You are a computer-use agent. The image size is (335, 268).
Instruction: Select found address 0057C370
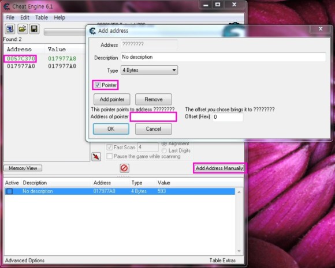(21, 58)
